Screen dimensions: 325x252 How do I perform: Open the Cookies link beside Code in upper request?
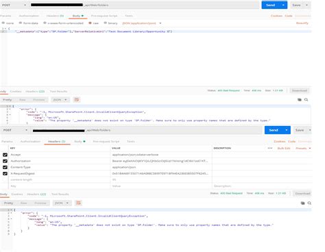pos(276,16)
